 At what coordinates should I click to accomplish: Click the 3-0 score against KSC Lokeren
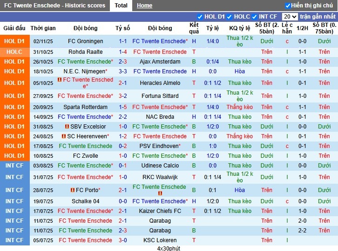point(122,240)
